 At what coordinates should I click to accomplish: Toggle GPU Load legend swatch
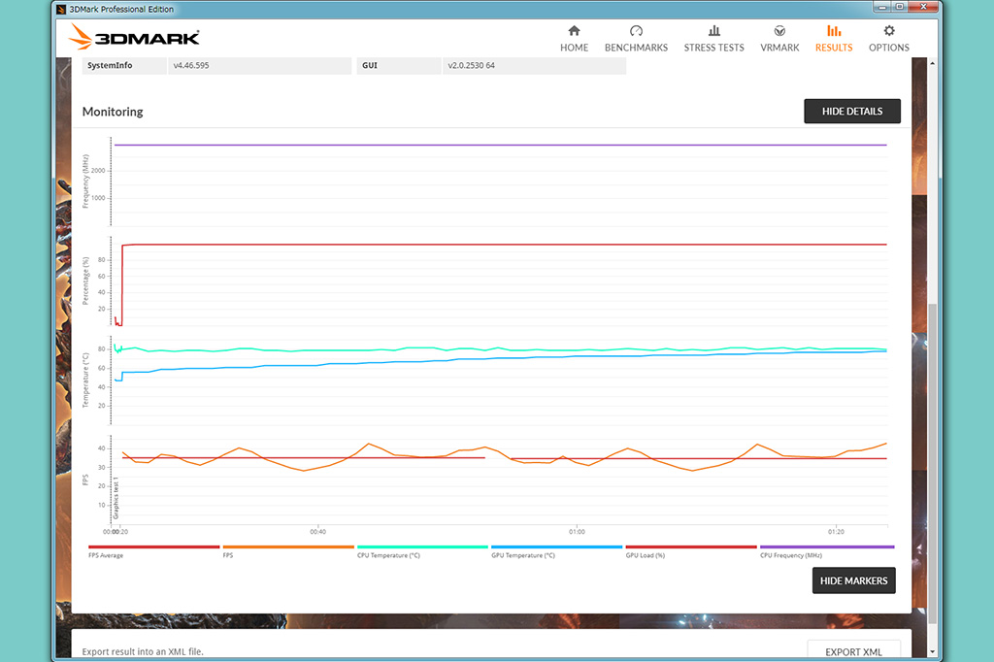tap(691, 546)
